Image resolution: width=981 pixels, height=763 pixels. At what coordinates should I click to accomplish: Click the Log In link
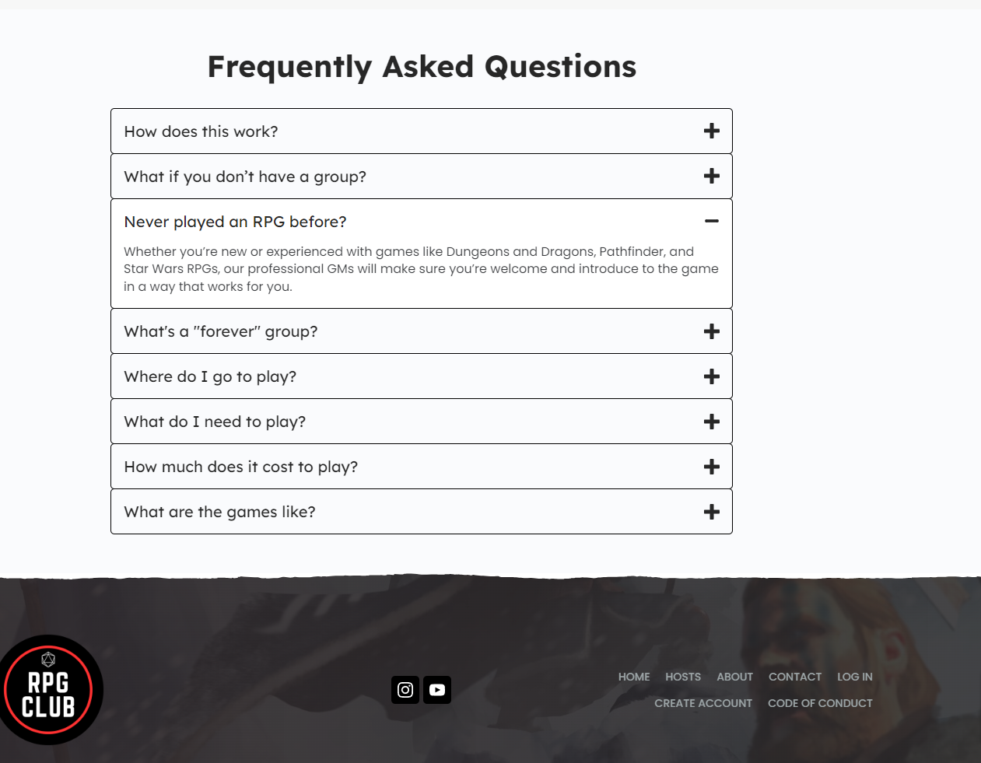coord(855,677)
